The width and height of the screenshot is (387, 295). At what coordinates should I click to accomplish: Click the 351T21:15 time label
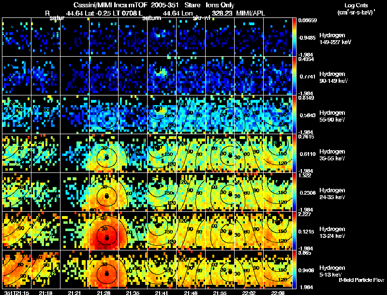[x=16, y=293]
